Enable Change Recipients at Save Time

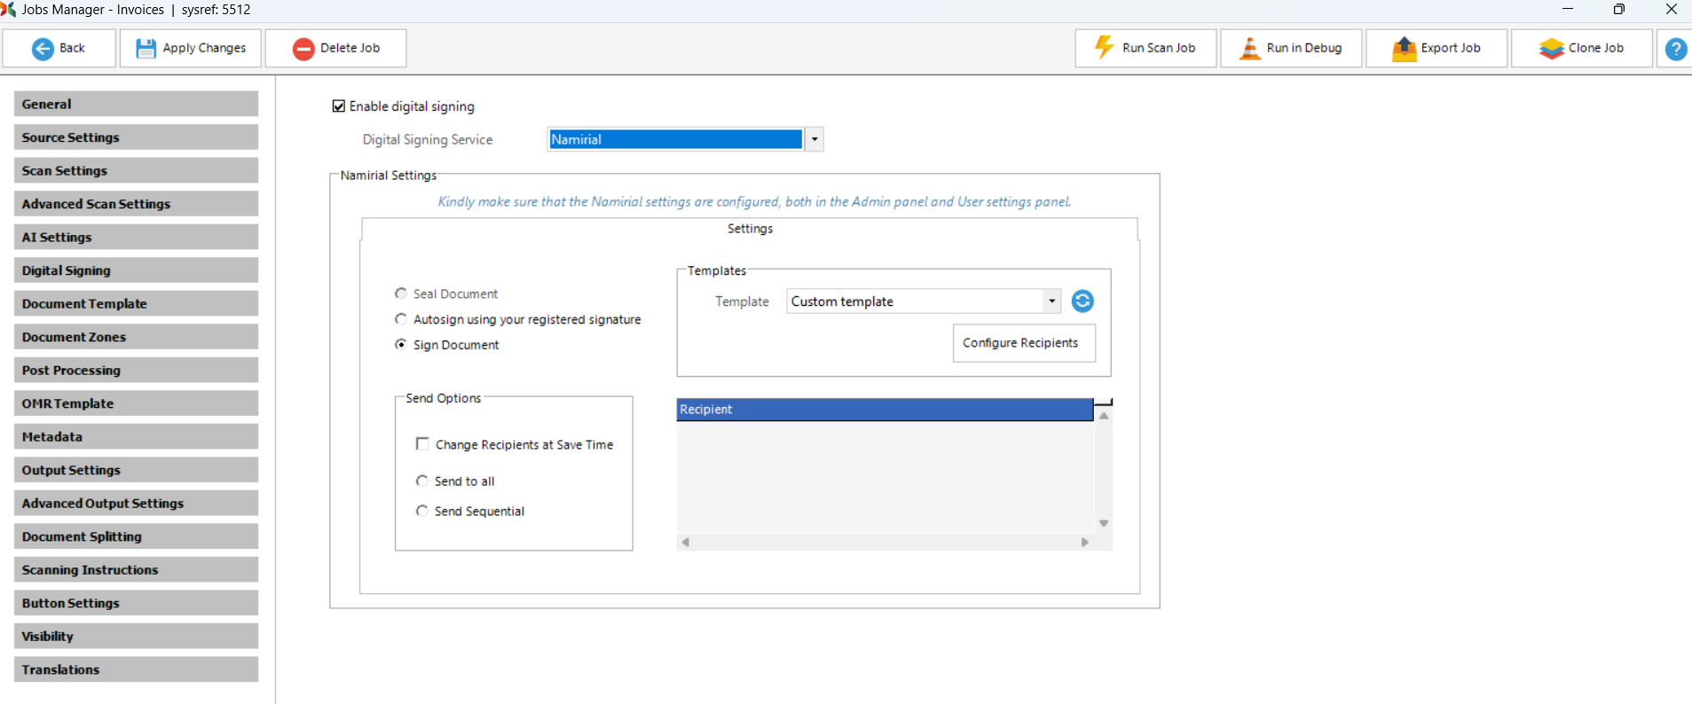[x=422, y=444]
